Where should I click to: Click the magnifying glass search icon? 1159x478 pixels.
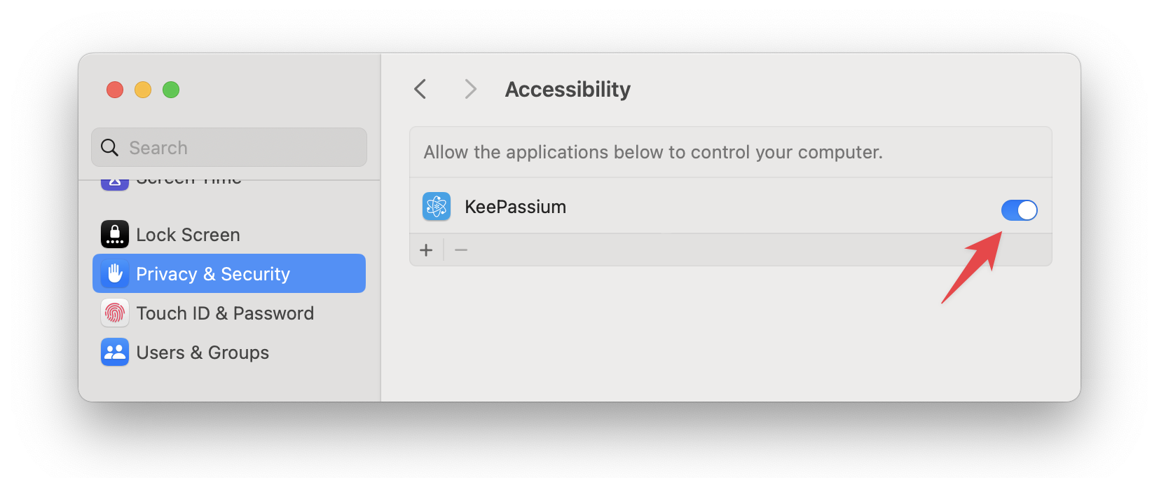pyautogui.click(x=109, y=147)
